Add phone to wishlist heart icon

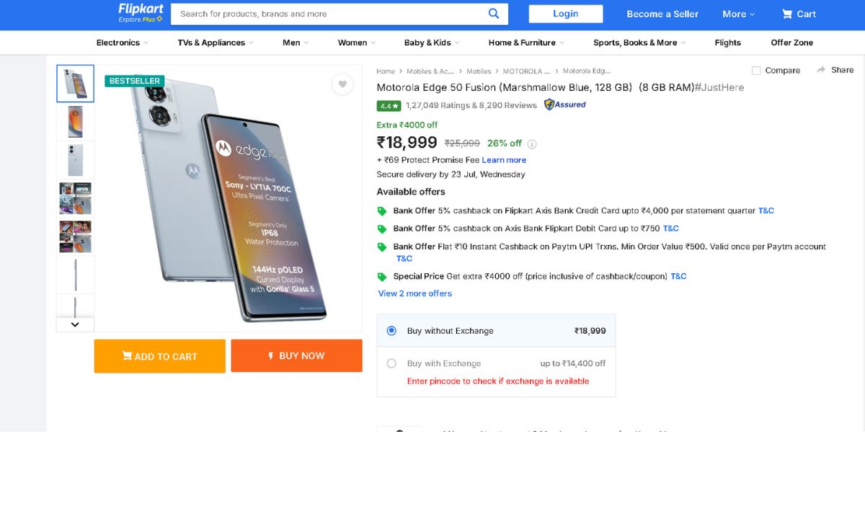pyautogui.click(x=342, y=84)
